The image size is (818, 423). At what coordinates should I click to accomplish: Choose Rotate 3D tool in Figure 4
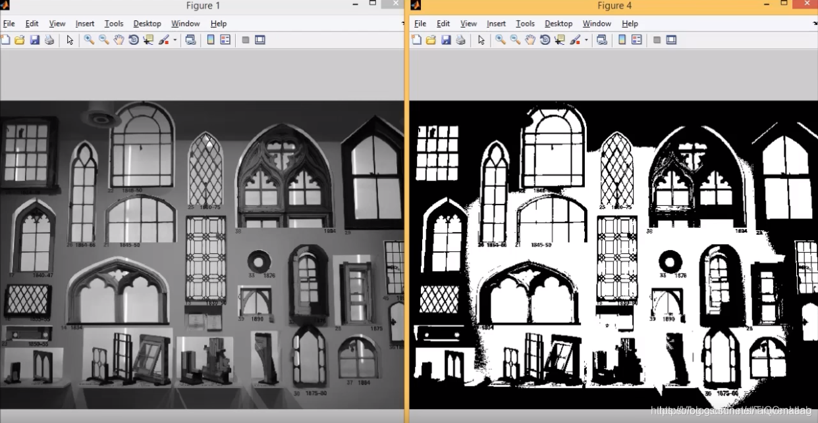545,40
